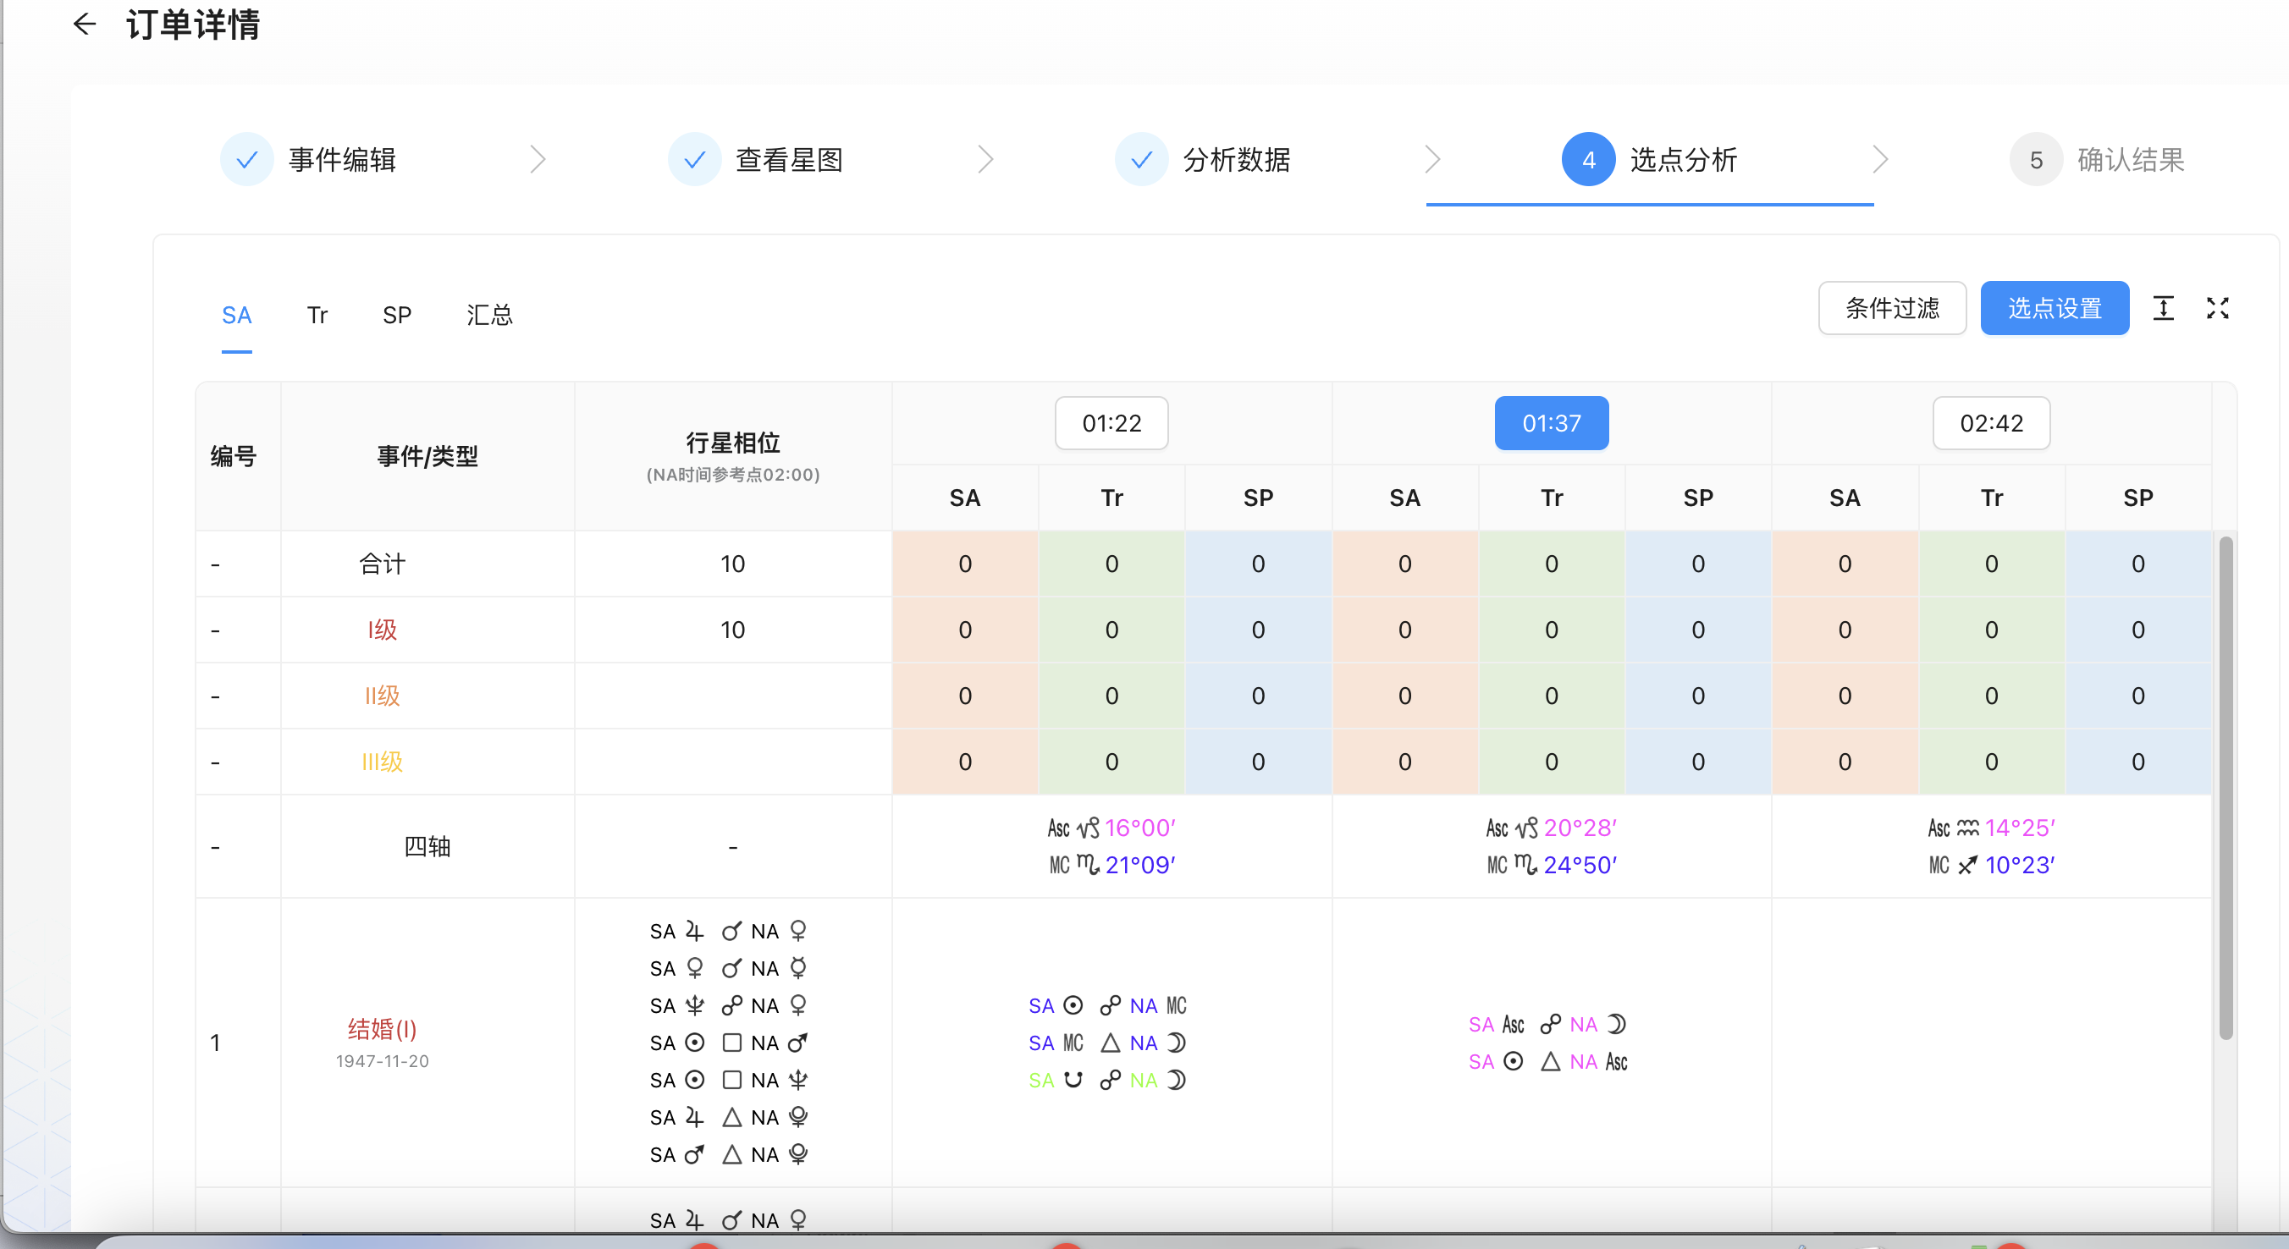The image size is (2289, 1249).
Task: Click the 选点设置 button
Action: coord(2054,308)
